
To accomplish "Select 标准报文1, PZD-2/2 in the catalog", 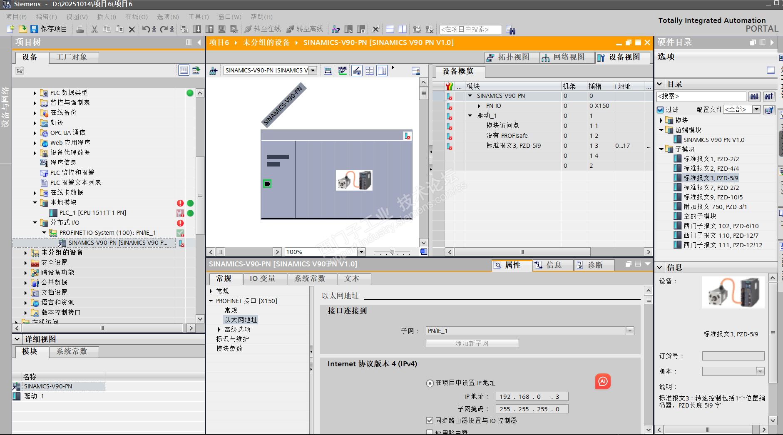I will (x=711, y=159).
